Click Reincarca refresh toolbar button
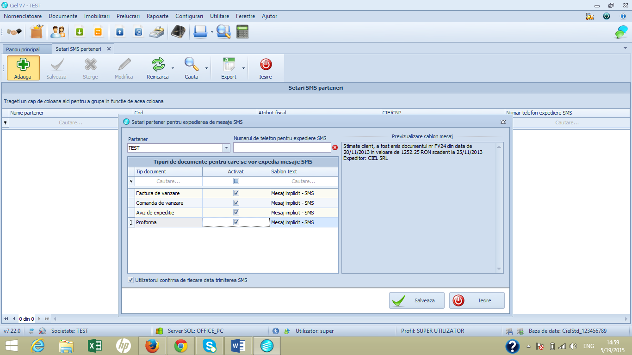The image size is (632, 355). (158, 68)
